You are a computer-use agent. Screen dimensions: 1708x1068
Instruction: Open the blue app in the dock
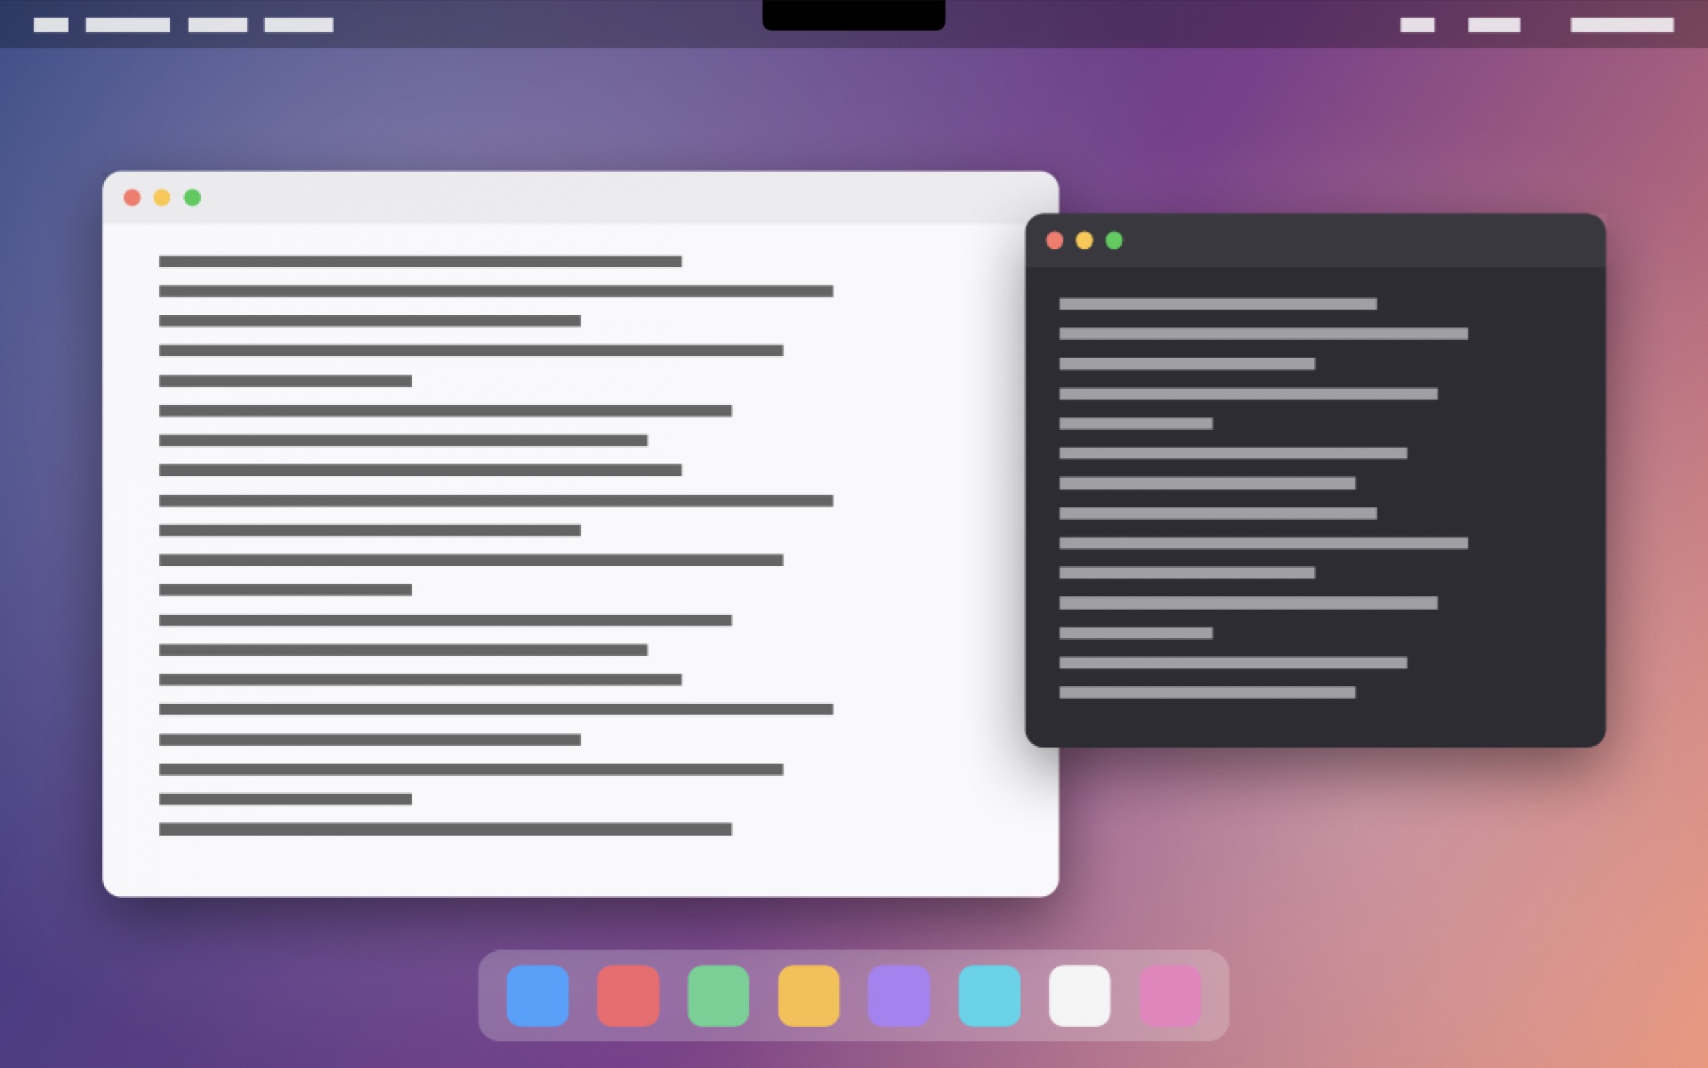(537, 995)
